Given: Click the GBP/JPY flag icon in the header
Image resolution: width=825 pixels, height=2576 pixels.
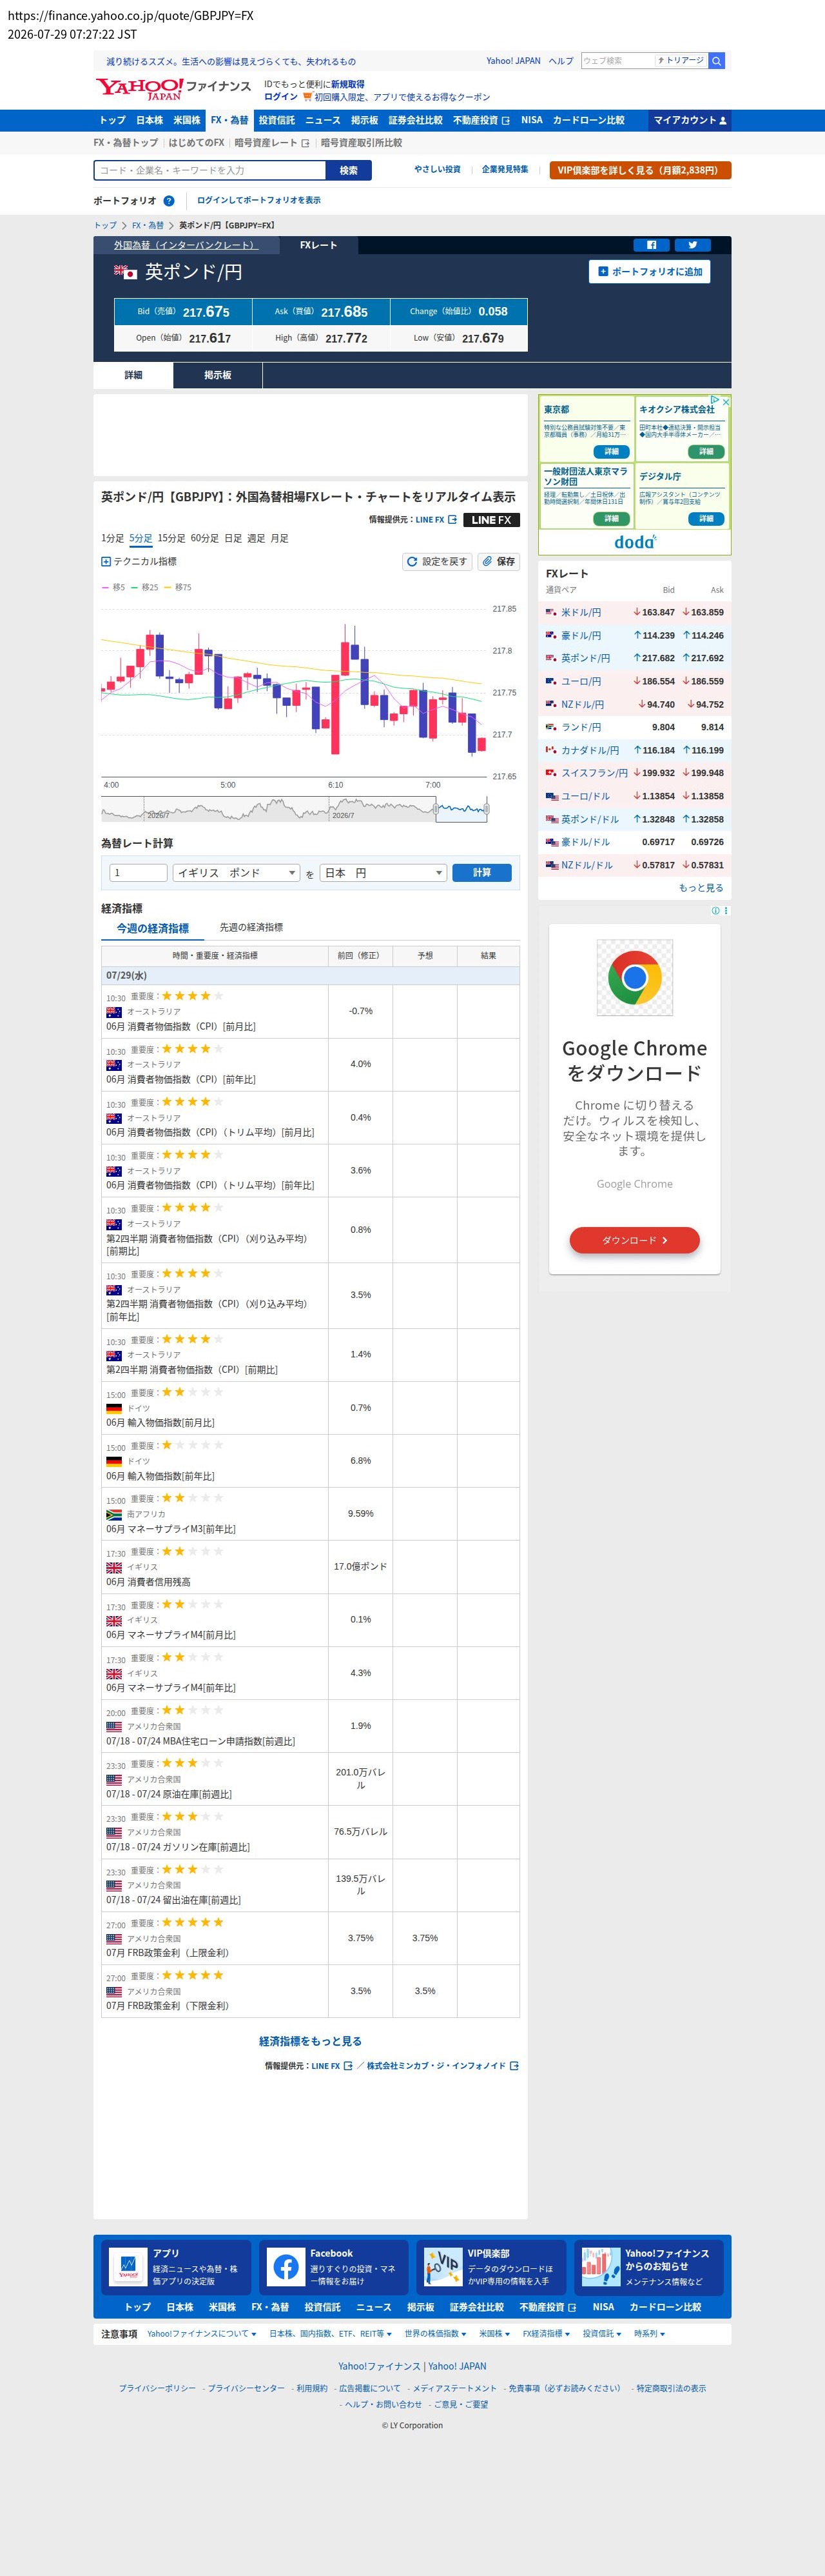Looking at the screenshot, I should [125, 272].
